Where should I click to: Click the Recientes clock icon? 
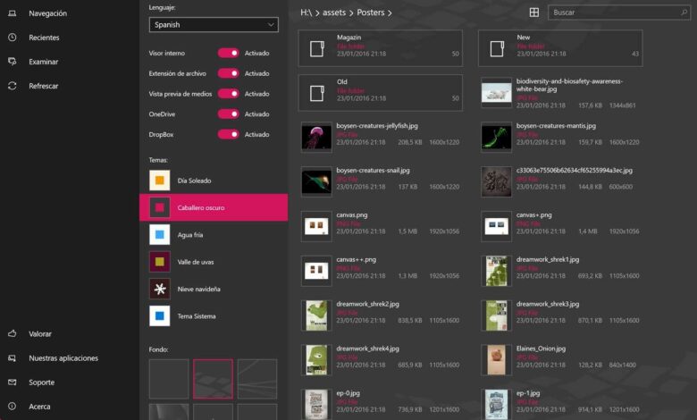click(13, 38)
